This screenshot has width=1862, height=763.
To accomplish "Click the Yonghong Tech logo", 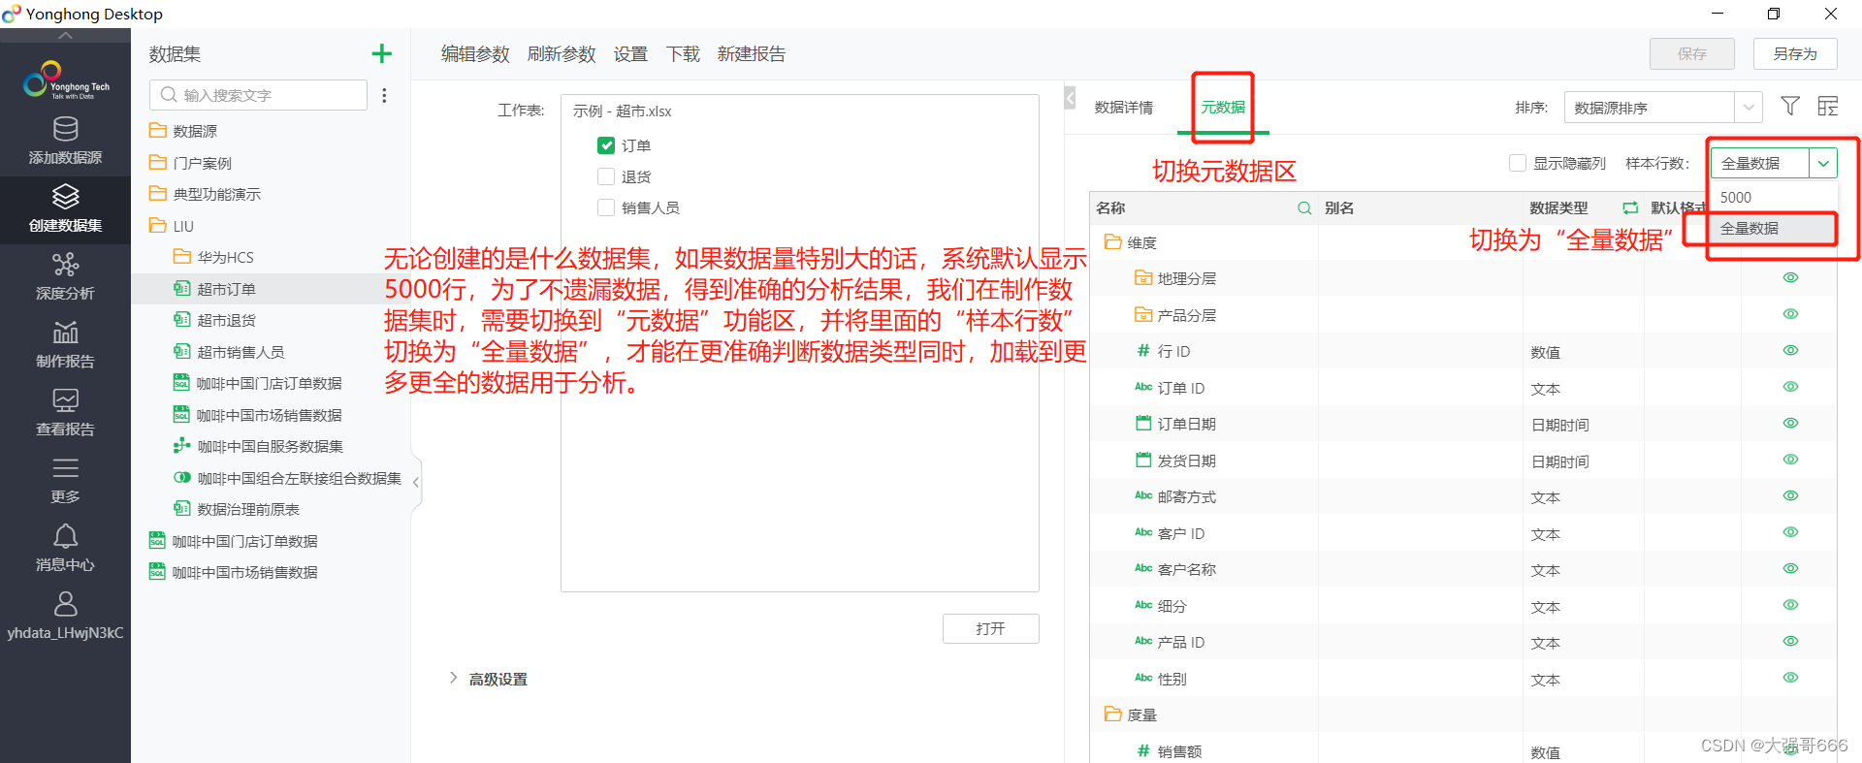I will [65, 80].
